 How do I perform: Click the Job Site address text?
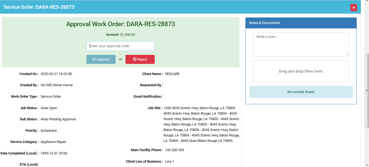[201, 124]
